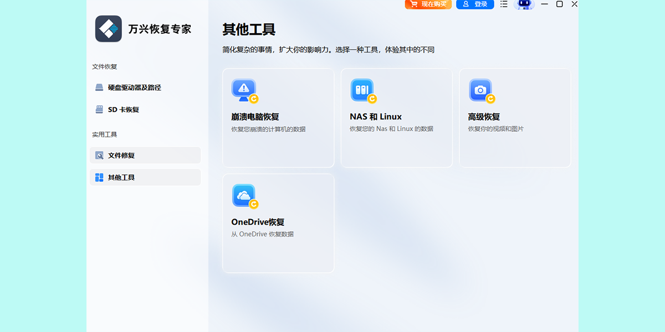Screen dimensions: 665x332
Task: Click the OneDrive cloud icon
Action: [x=243, y=195]
